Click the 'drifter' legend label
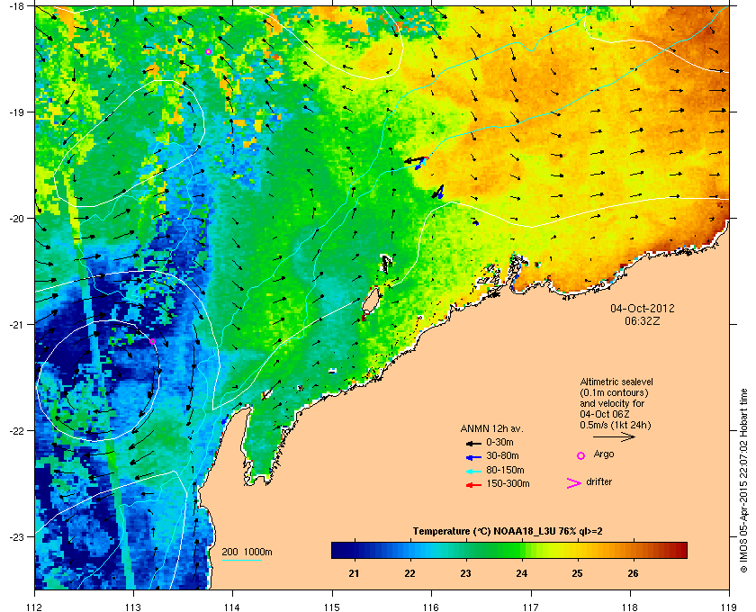Screen dimensions: 756x612 point(598,481)
